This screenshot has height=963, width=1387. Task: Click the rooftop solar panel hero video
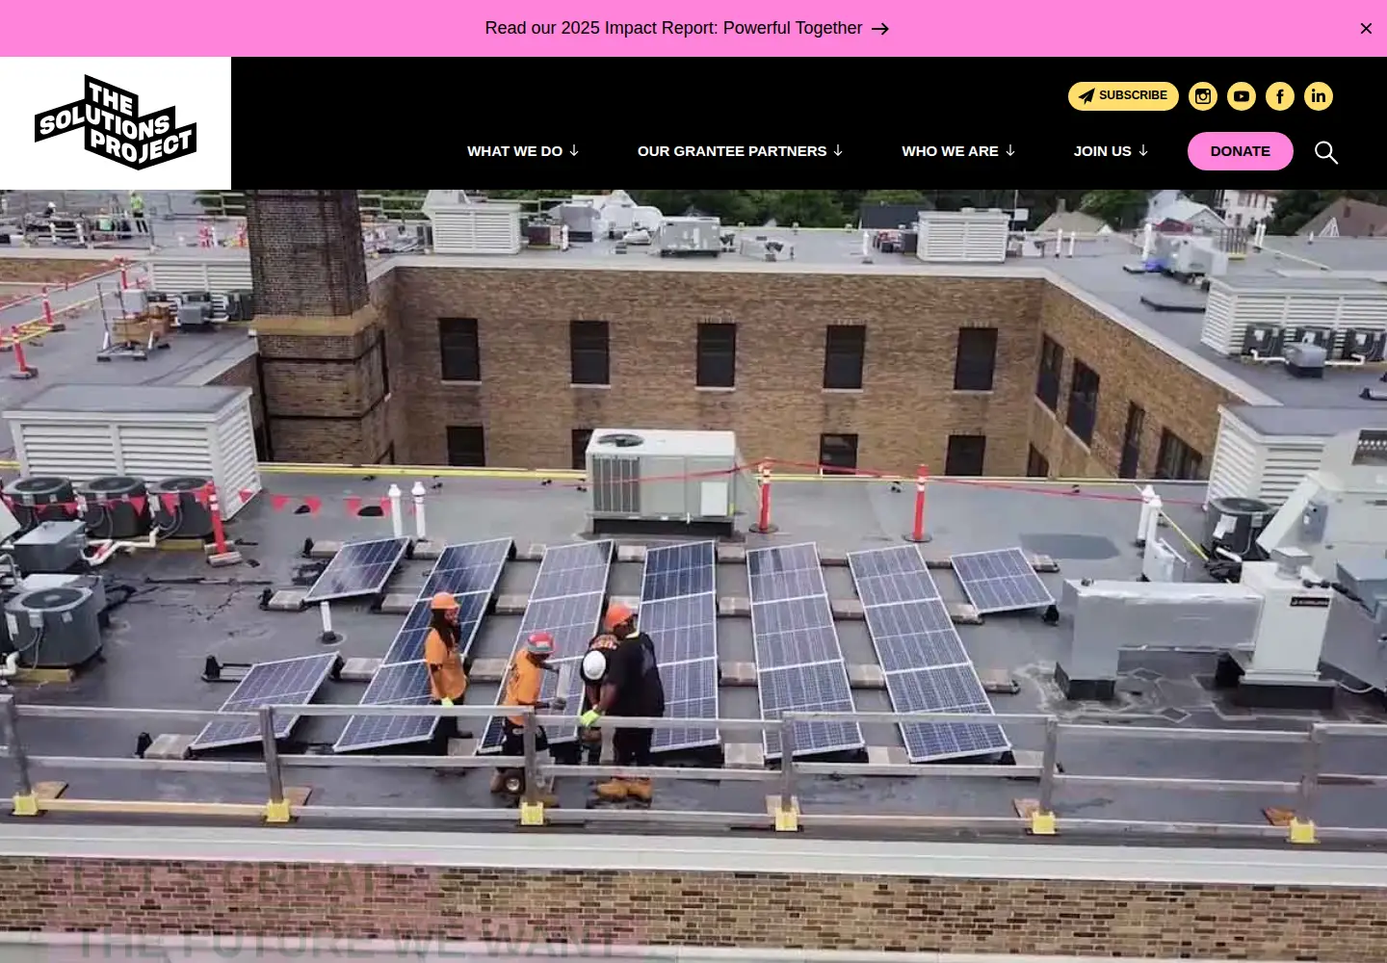pos(693,576)
